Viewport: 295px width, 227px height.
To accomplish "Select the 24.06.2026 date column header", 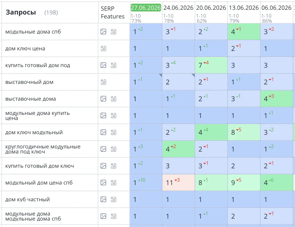I will click(178, 8).
